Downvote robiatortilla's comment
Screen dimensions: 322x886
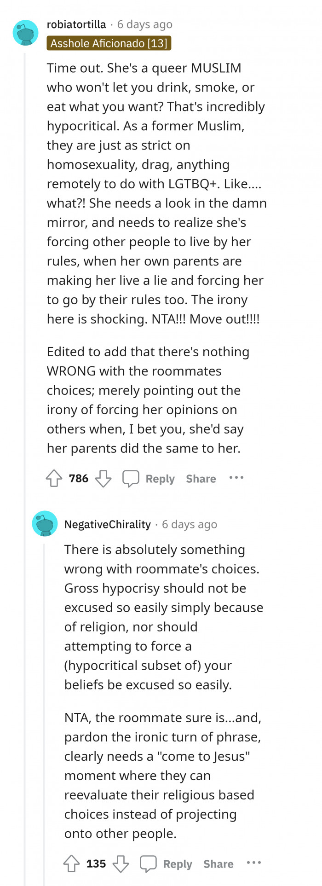pos(103,479)
